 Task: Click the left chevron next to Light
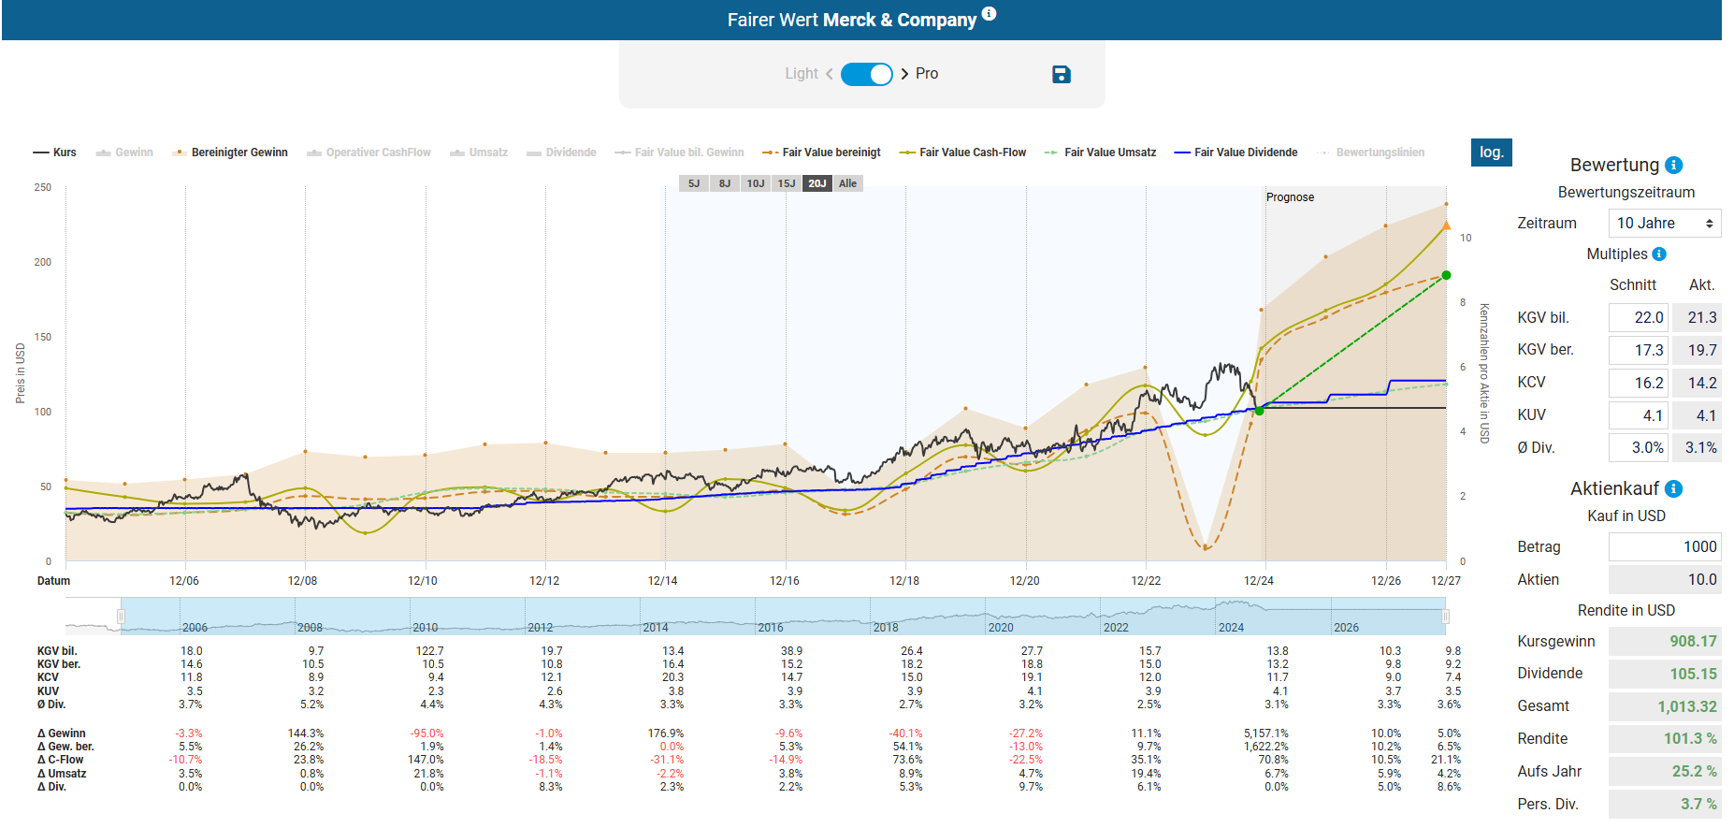(x=829, y=74)
